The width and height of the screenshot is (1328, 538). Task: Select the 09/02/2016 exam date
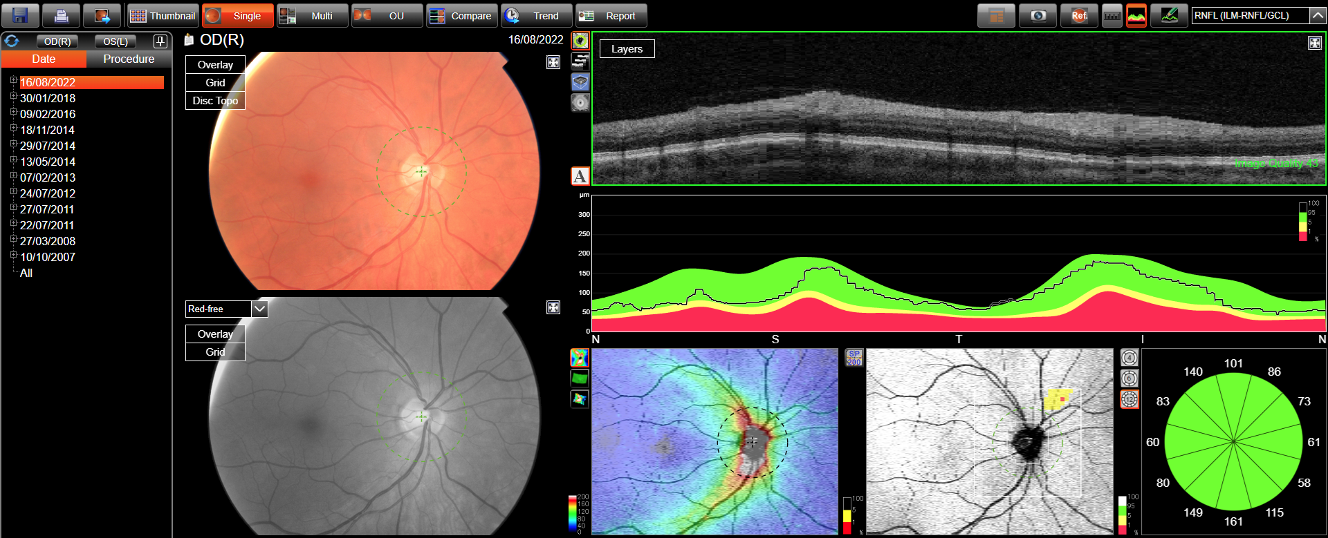(x=48, y=114)
